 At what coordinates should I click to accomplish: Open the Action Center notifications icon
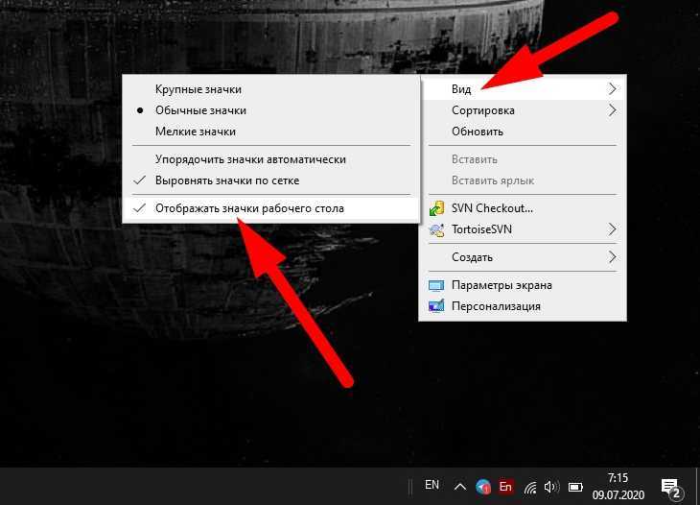click(670, 489)
